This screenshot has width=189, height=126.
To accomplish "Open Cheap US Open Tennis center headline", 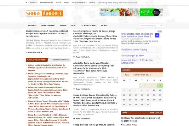I will [95, 100].
